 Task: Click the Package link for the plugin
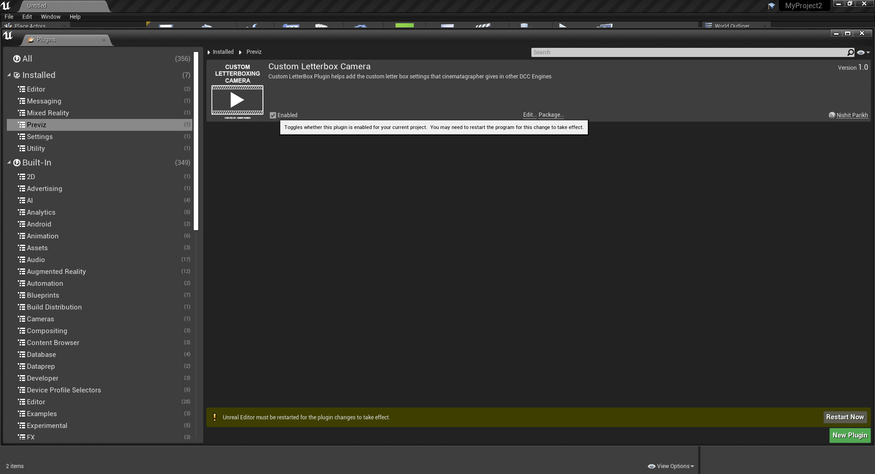[551, 115]
